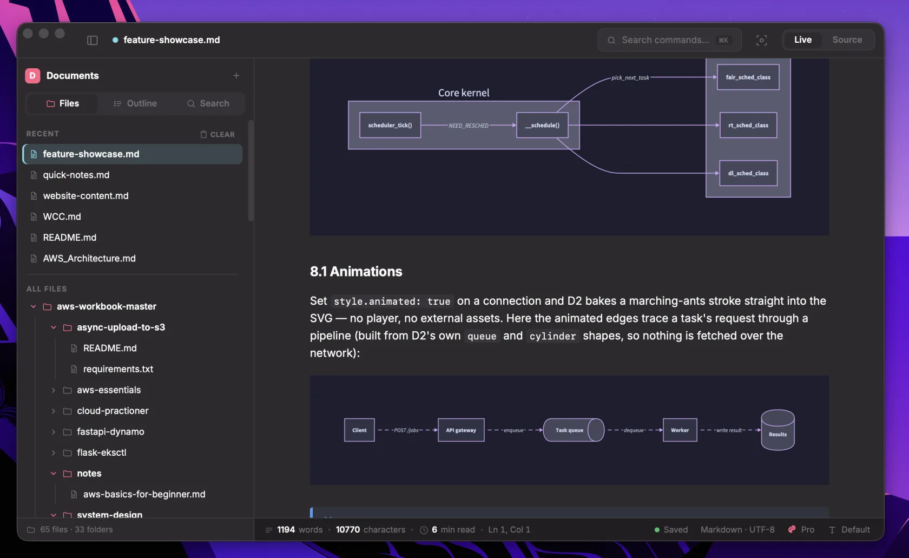Open the Outline tab
This screenshot has height=558, width=909.
click(135, 103)
